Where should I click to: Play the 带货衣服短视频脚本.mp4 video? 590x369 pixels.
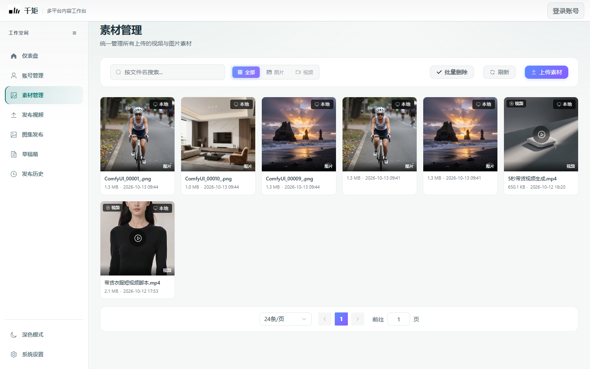[138, 238]
